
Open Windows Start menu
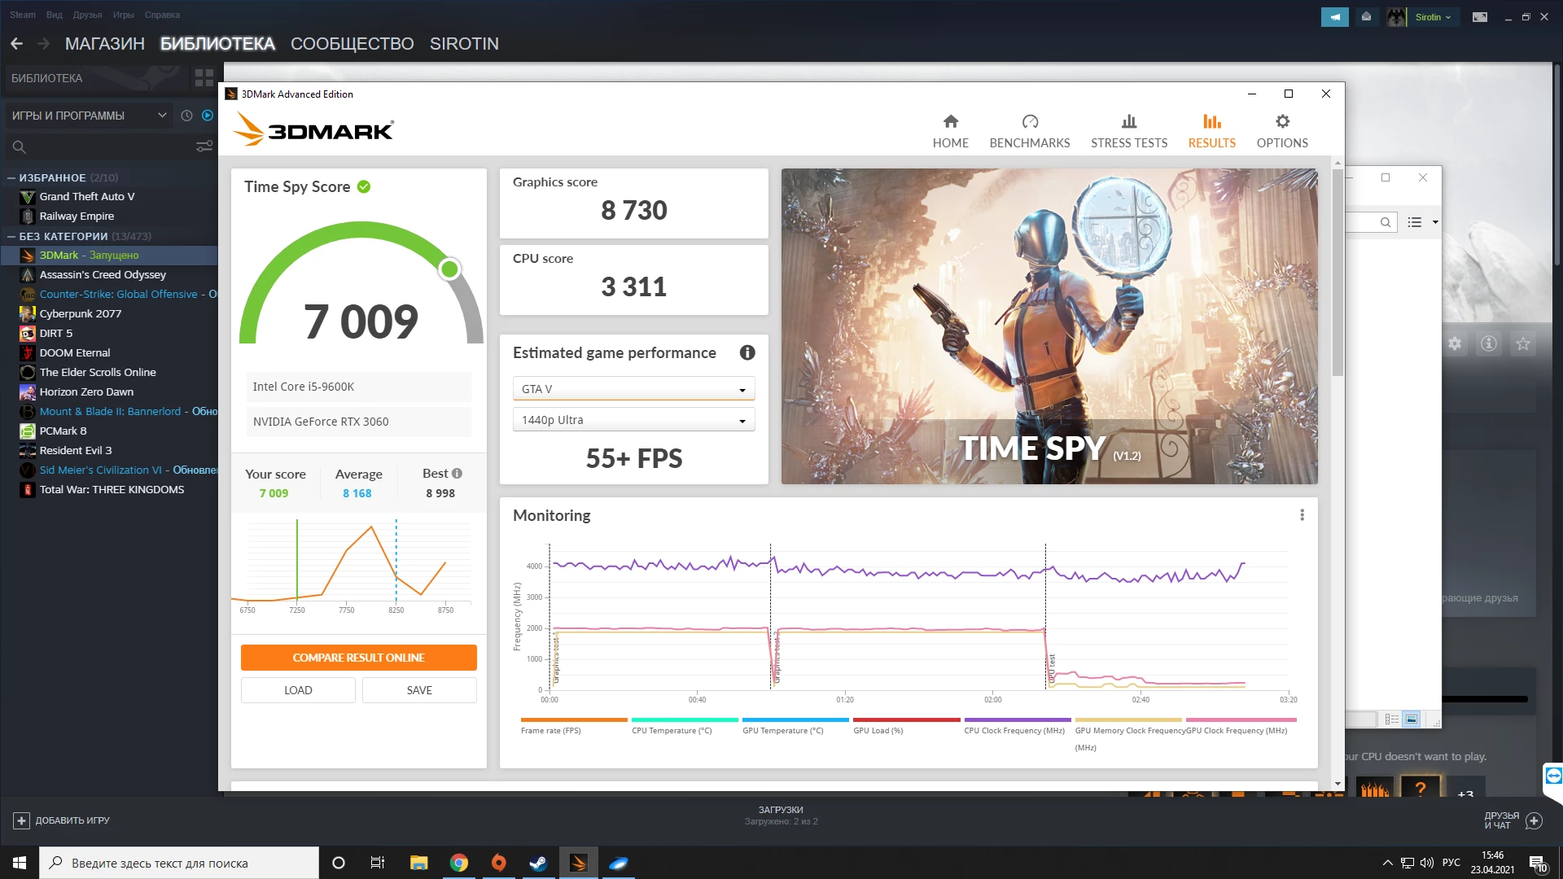pyautogui.click(x=20, y=863)
